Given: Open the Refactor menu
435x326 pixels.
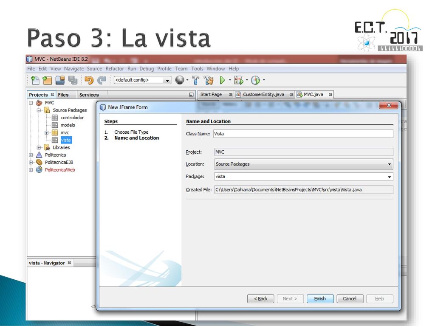Looking at the screenshot, I should [115, 68].
